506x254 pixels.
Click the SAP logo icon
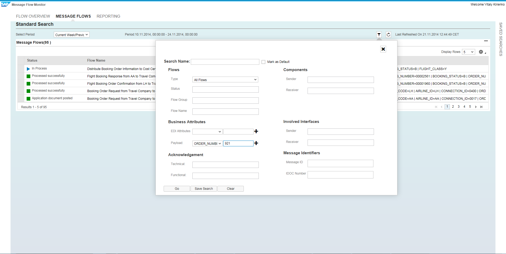click(x=6, y=4)
